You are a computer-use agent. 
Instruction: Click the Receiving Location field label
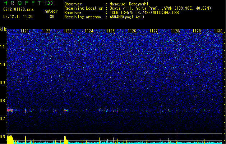(84, 8)
